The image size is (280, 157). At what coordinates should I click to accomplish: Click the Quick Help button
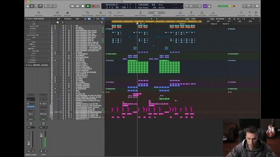(x=36, y=6)
